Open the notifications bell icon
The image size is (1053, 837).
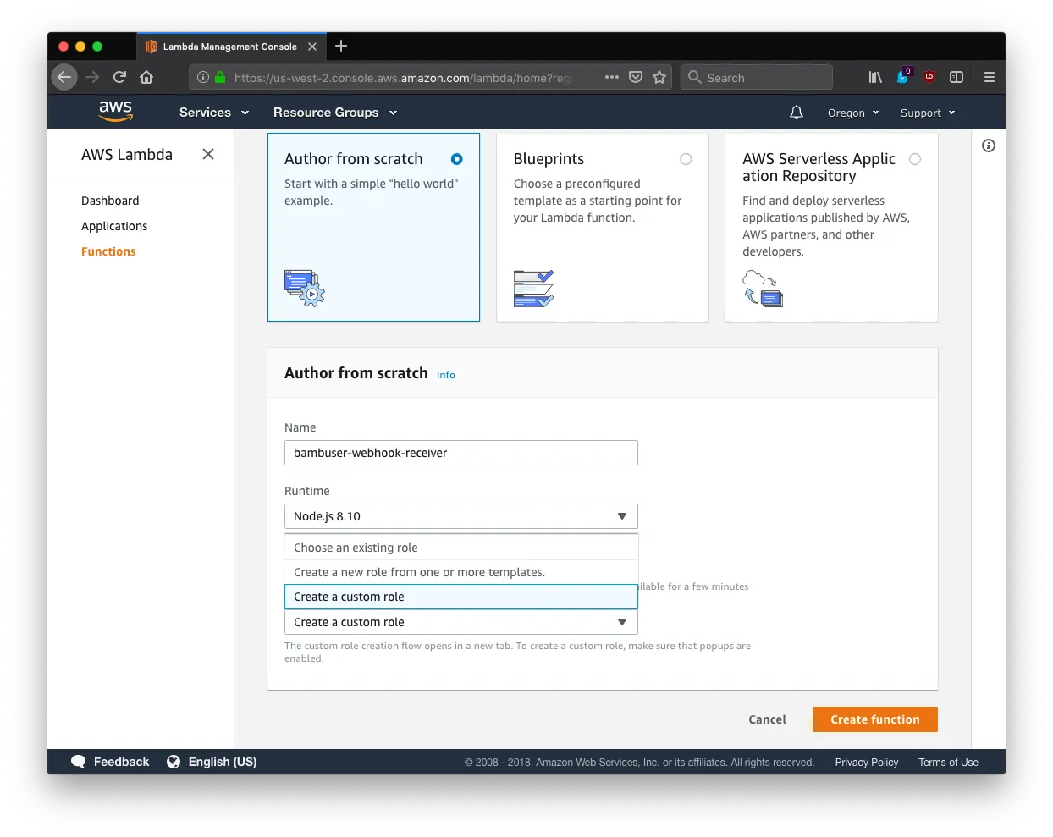(797, 113)
